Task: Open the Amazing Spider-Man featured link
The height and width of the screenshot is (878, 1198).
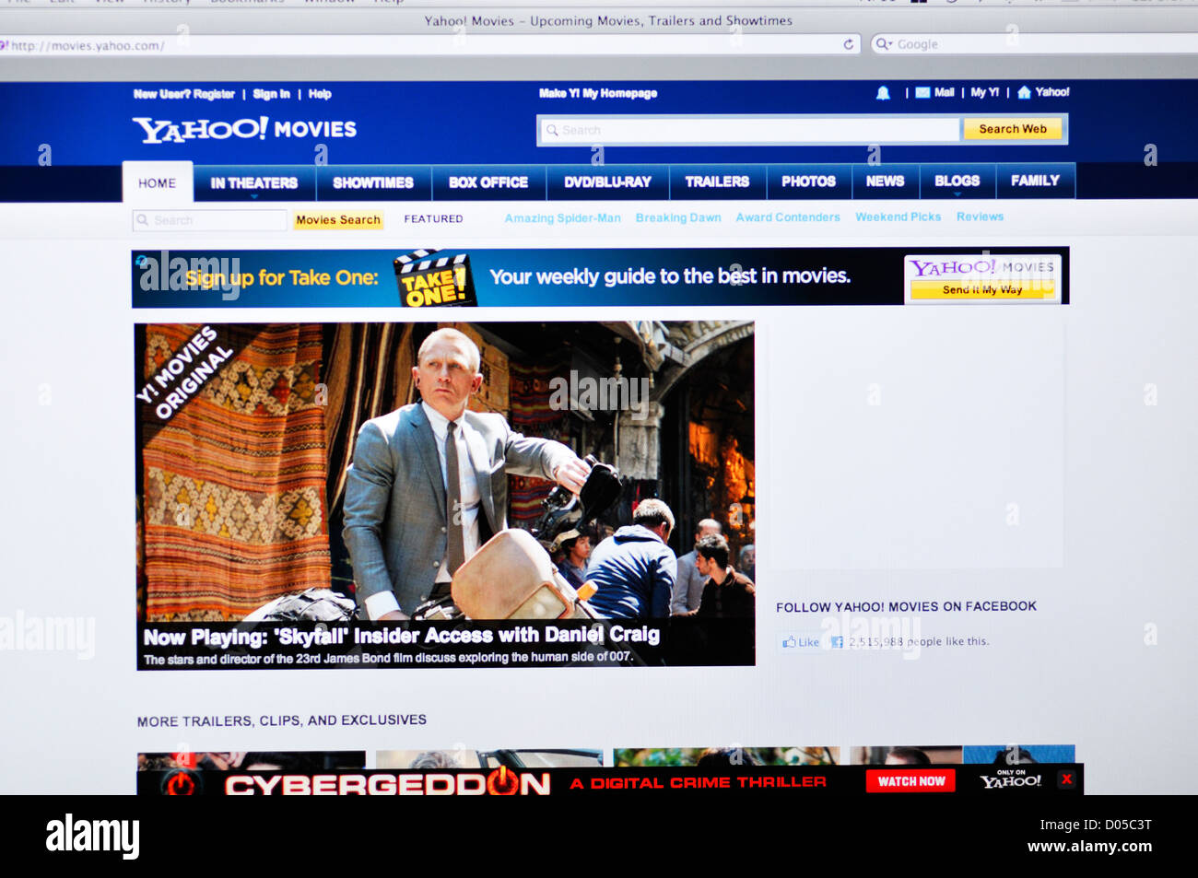Action: click(562, 218)
